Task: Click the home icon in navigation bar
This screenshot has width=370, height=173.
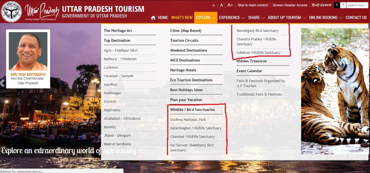Action: tap(153, 18)
